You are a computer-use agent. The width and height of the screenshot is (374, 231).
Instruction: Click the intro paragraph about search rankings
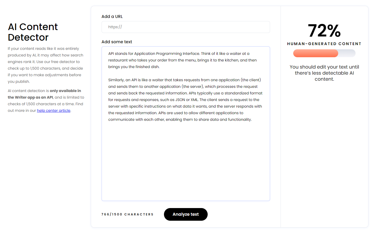pyautogui.click(x=45, y=65)
